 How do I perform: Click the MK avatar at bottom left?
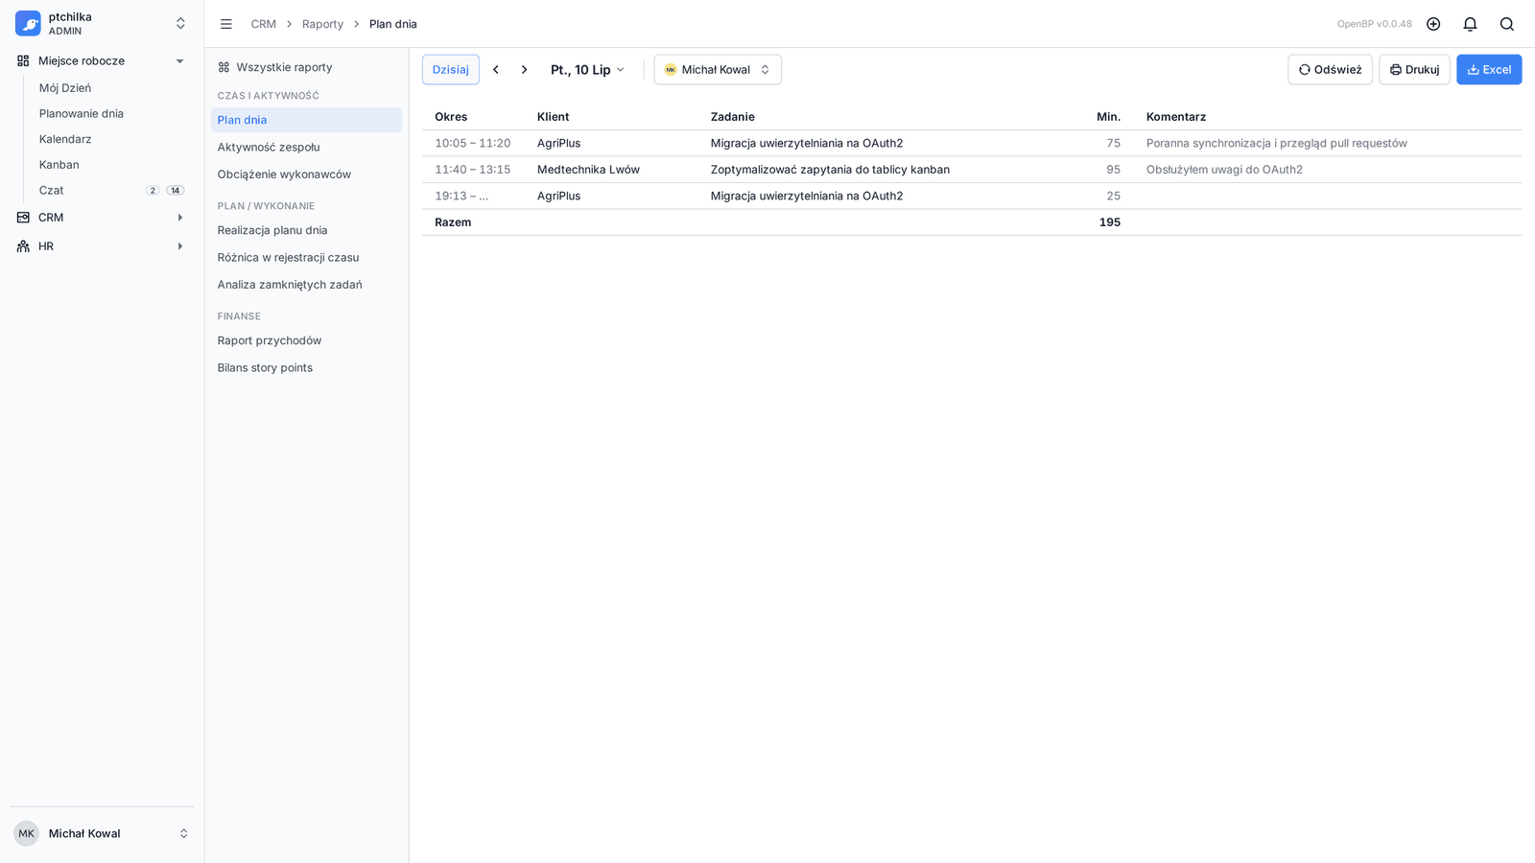26,833
